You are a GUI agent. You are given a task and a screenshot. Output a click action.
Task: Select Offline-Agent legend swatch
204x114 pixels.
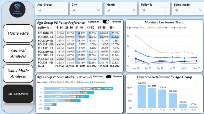49,82
